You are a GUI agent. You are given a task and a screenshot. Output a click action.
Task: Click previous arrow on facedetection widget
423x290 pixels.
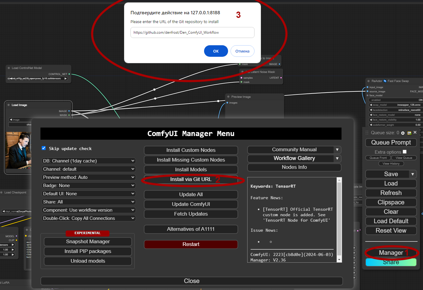coord(371,110)
